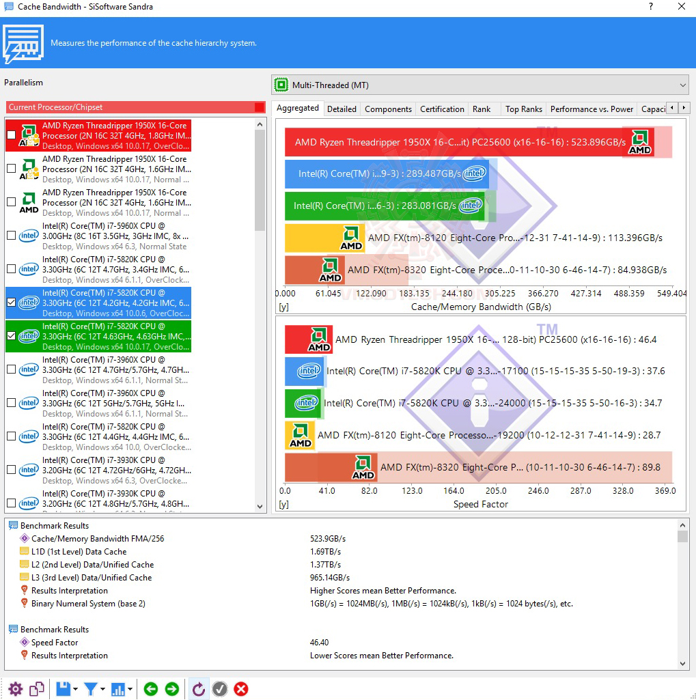The image size is (696, 700).
Task: Click results pane scroll down arrow
Action: (682, 663)
